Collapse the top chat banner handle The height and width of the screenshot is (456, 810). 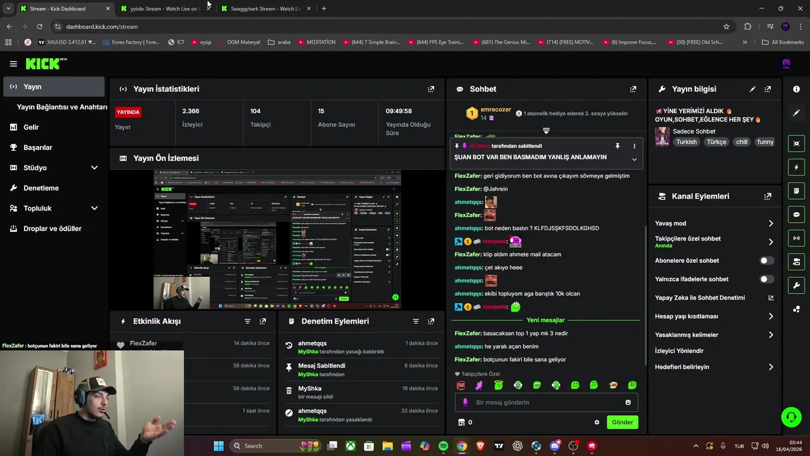[x=546, y=131]
